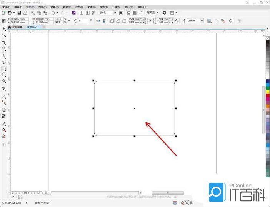Pick the red swatch in the palette
Image resolution: width=270 pixels, height=207 pixels.
click(268, 95)
